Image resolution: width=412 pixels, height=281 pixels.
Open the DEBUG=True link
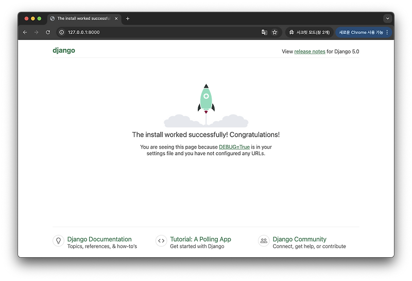coord(234,147)
